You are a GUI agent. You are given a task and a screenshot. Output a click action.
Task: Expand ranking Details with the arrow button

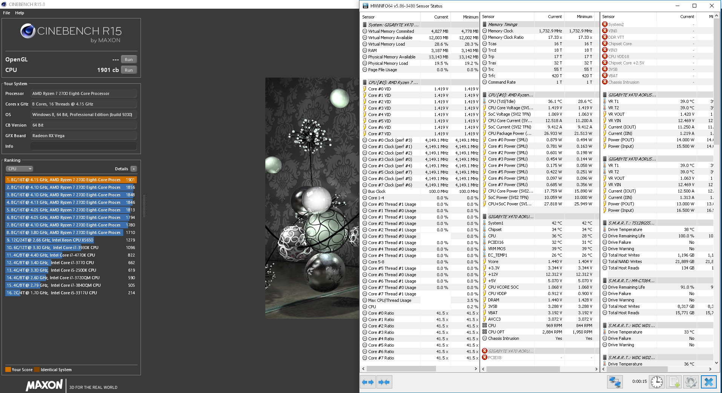point(134,169)
